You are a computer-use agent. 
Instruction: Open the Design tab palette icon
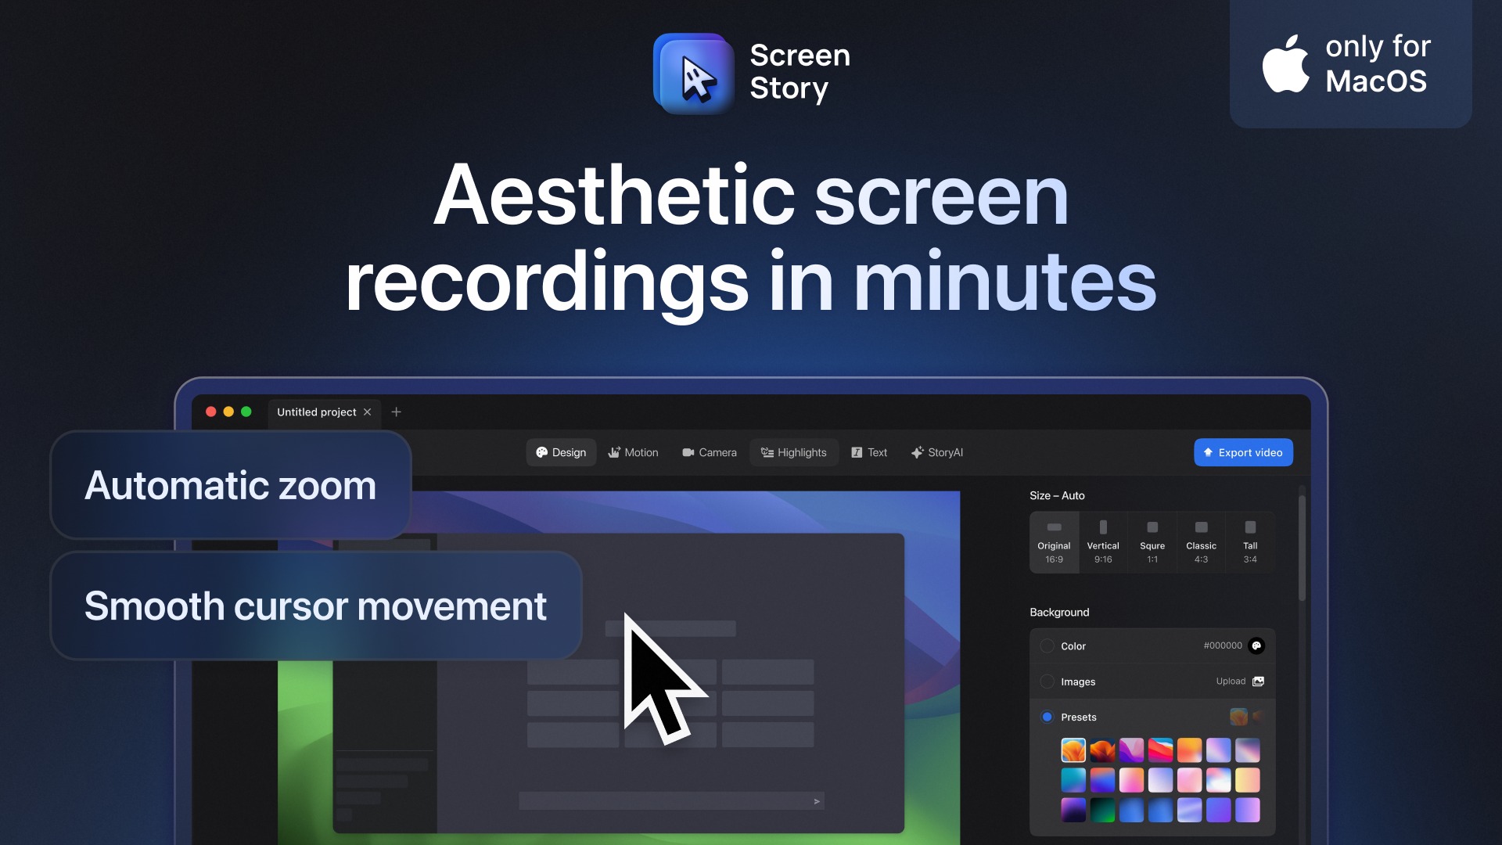click(x=542, y=452)
